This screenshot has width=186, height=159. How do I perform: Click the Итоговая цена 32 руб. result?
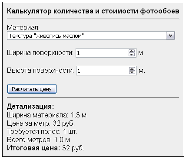(x=46, y=148)
